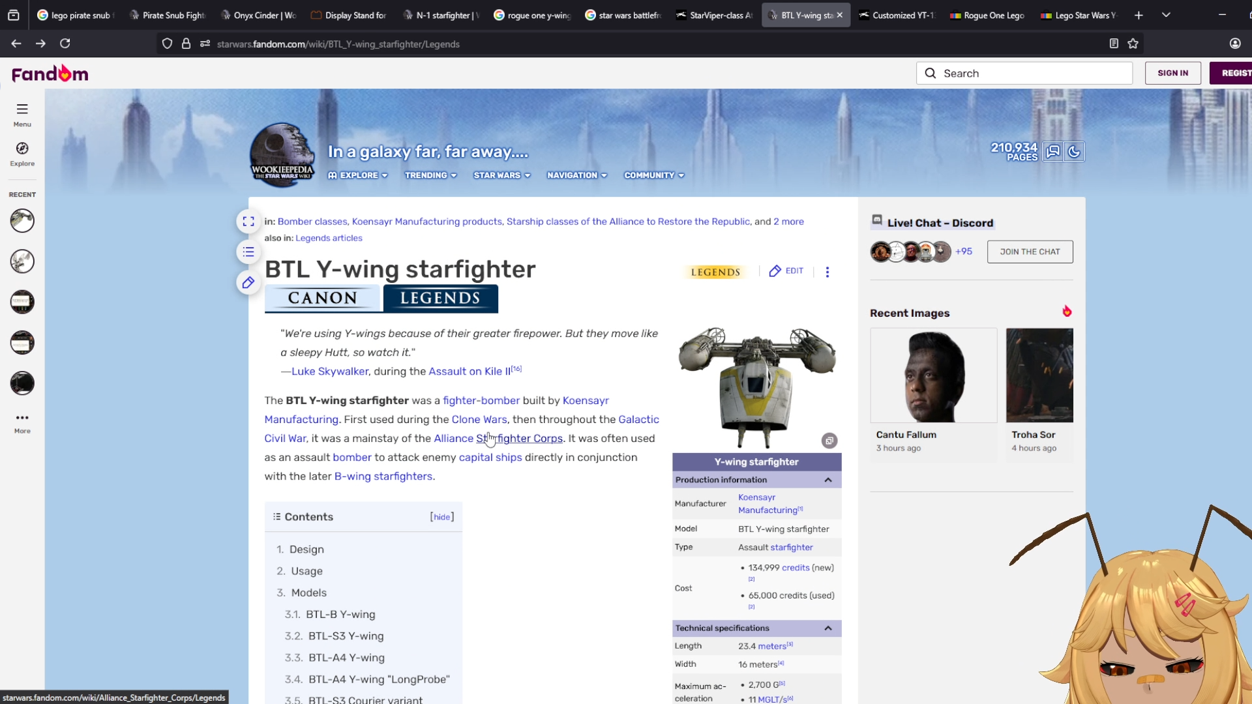Image resolution: width=1252 pixels, height=704 pixels.
Task: Open the Community dropdown menu
Action: point(653,175)
